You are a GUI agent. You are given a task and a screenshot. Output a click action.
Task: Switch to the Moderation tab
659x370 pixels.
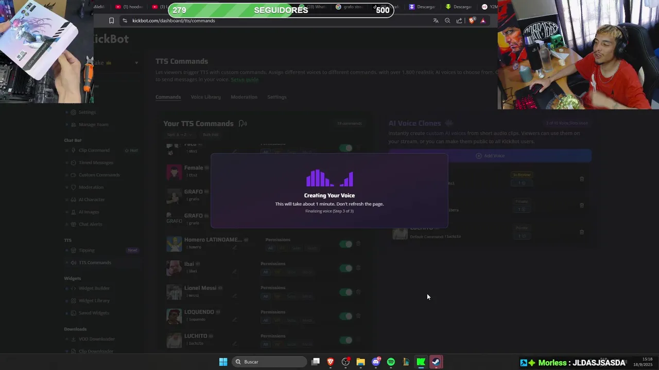pos(244,97)
